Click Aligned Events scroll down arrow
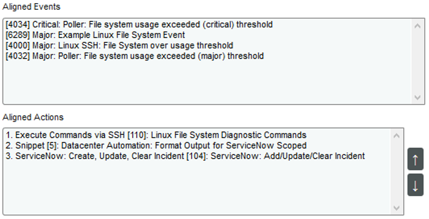The width and height of the screenshot is (429, 219). pos(417,98)
